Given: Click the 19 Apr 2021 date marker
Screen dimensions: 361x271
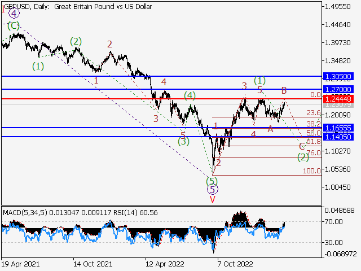Looking at the screenshot, I should 20,264.
